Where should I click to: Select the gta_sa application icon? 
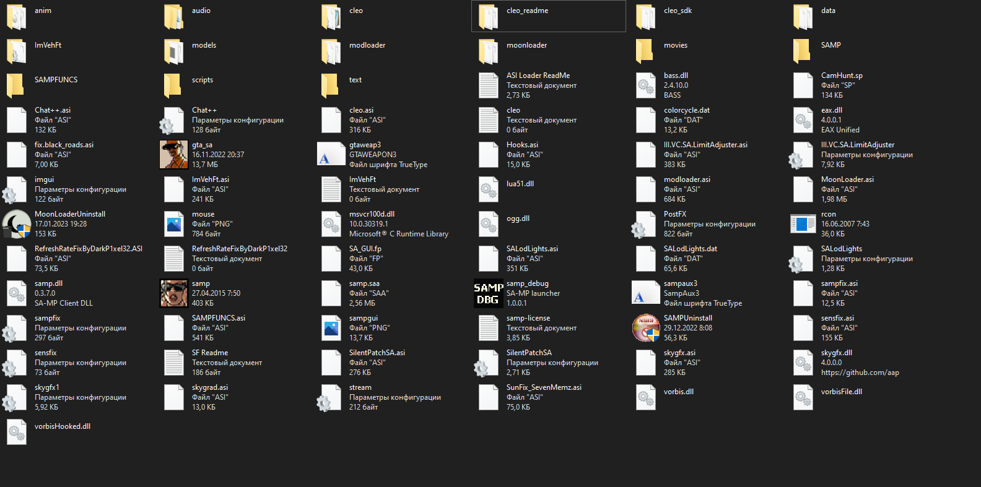(173, 155)
